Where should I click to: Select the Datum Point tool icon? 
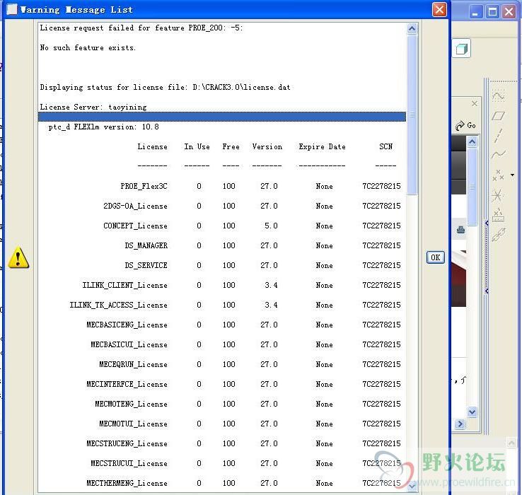499,175
